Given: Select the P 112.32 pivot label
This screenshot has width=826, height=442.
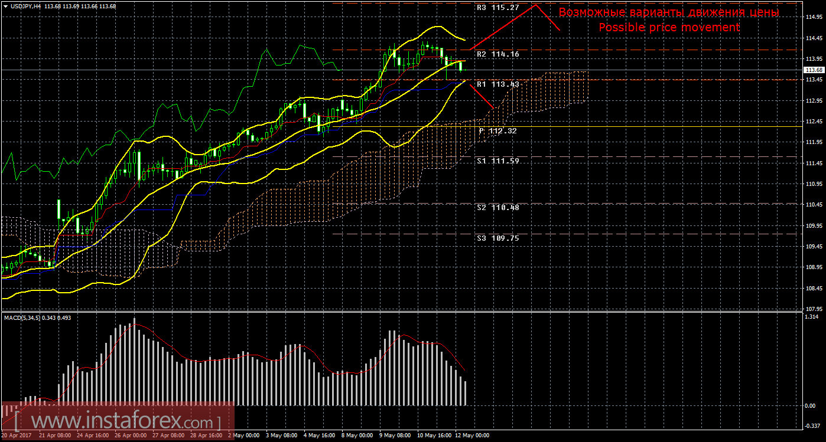Looking at the screenshot, I should [x=497, y=130].
